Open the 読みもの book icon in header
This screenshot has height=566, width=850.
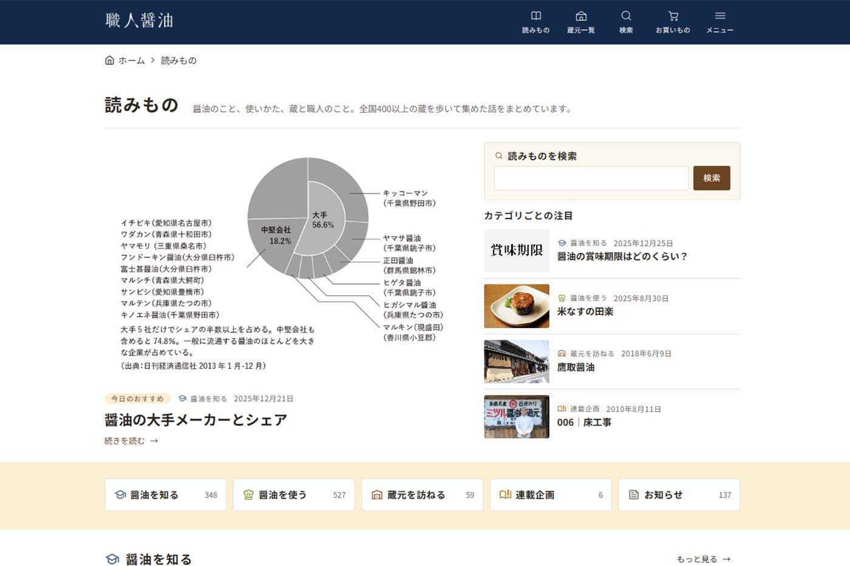point(535,16)
